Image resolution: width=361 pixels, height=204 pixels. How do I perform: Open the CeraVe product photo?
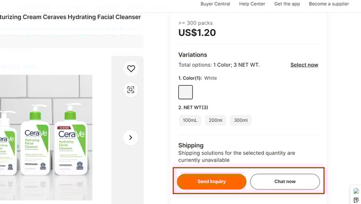(x=46, y=137)
